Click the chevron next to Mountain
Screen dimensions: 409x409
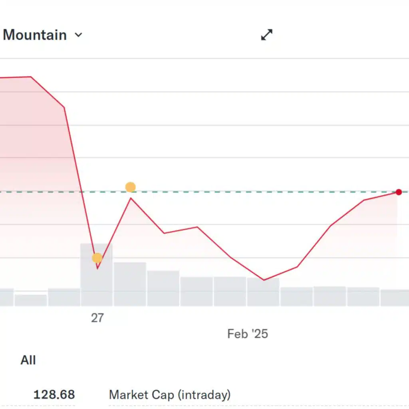tap(78, 35)
